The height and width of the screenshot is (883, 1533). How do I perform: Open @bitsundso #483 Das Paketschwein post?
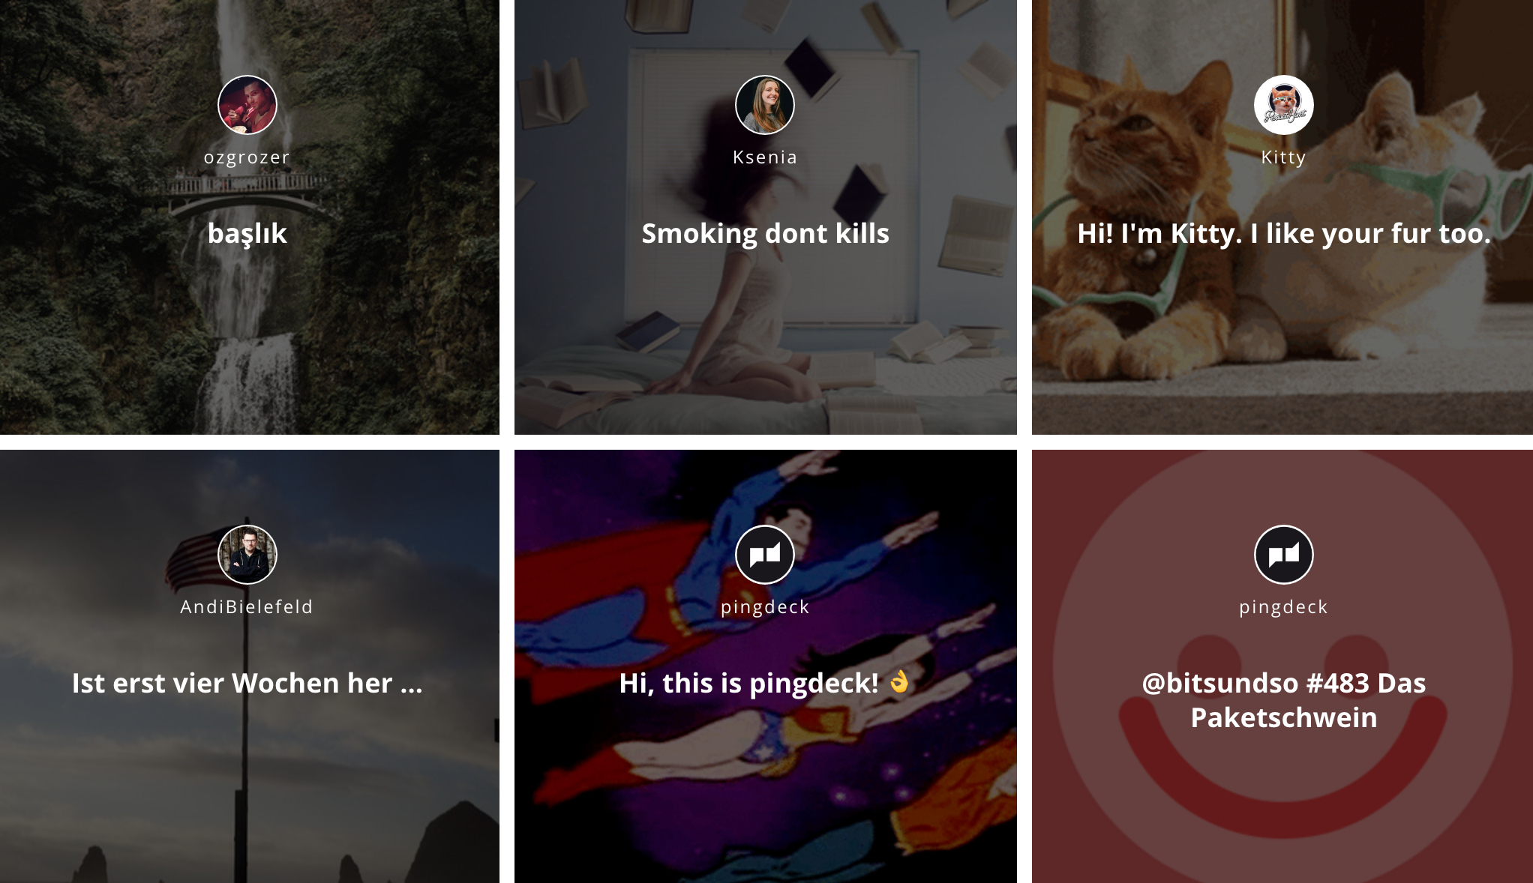pos(1283,700)
